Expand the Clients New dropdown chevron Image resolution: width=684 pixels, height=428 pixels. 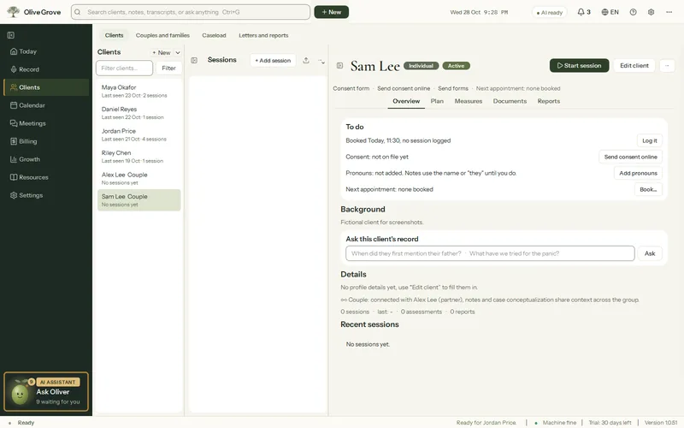pos(178,52)
